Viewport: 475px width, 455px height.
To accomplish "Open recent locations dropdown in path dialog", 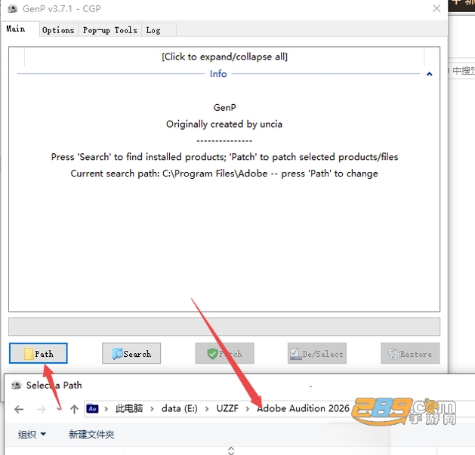I will (x=58, y=409).
